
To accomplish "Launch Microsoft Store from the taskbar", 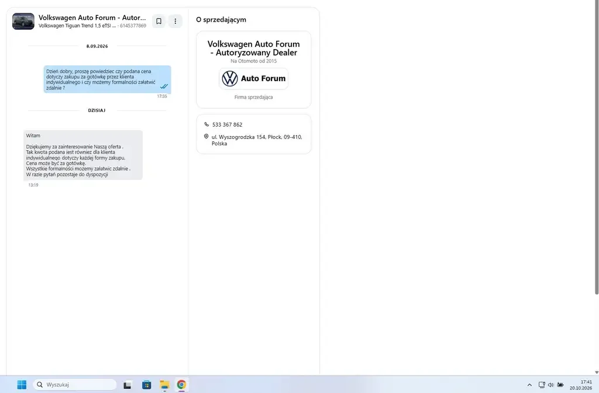I will 147,385.
